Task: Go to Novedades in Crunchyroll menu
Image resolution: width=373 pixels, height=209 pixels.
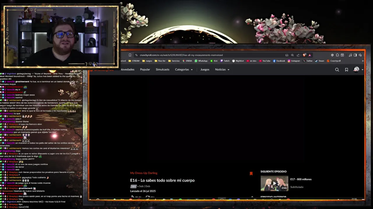Action: 127,70
